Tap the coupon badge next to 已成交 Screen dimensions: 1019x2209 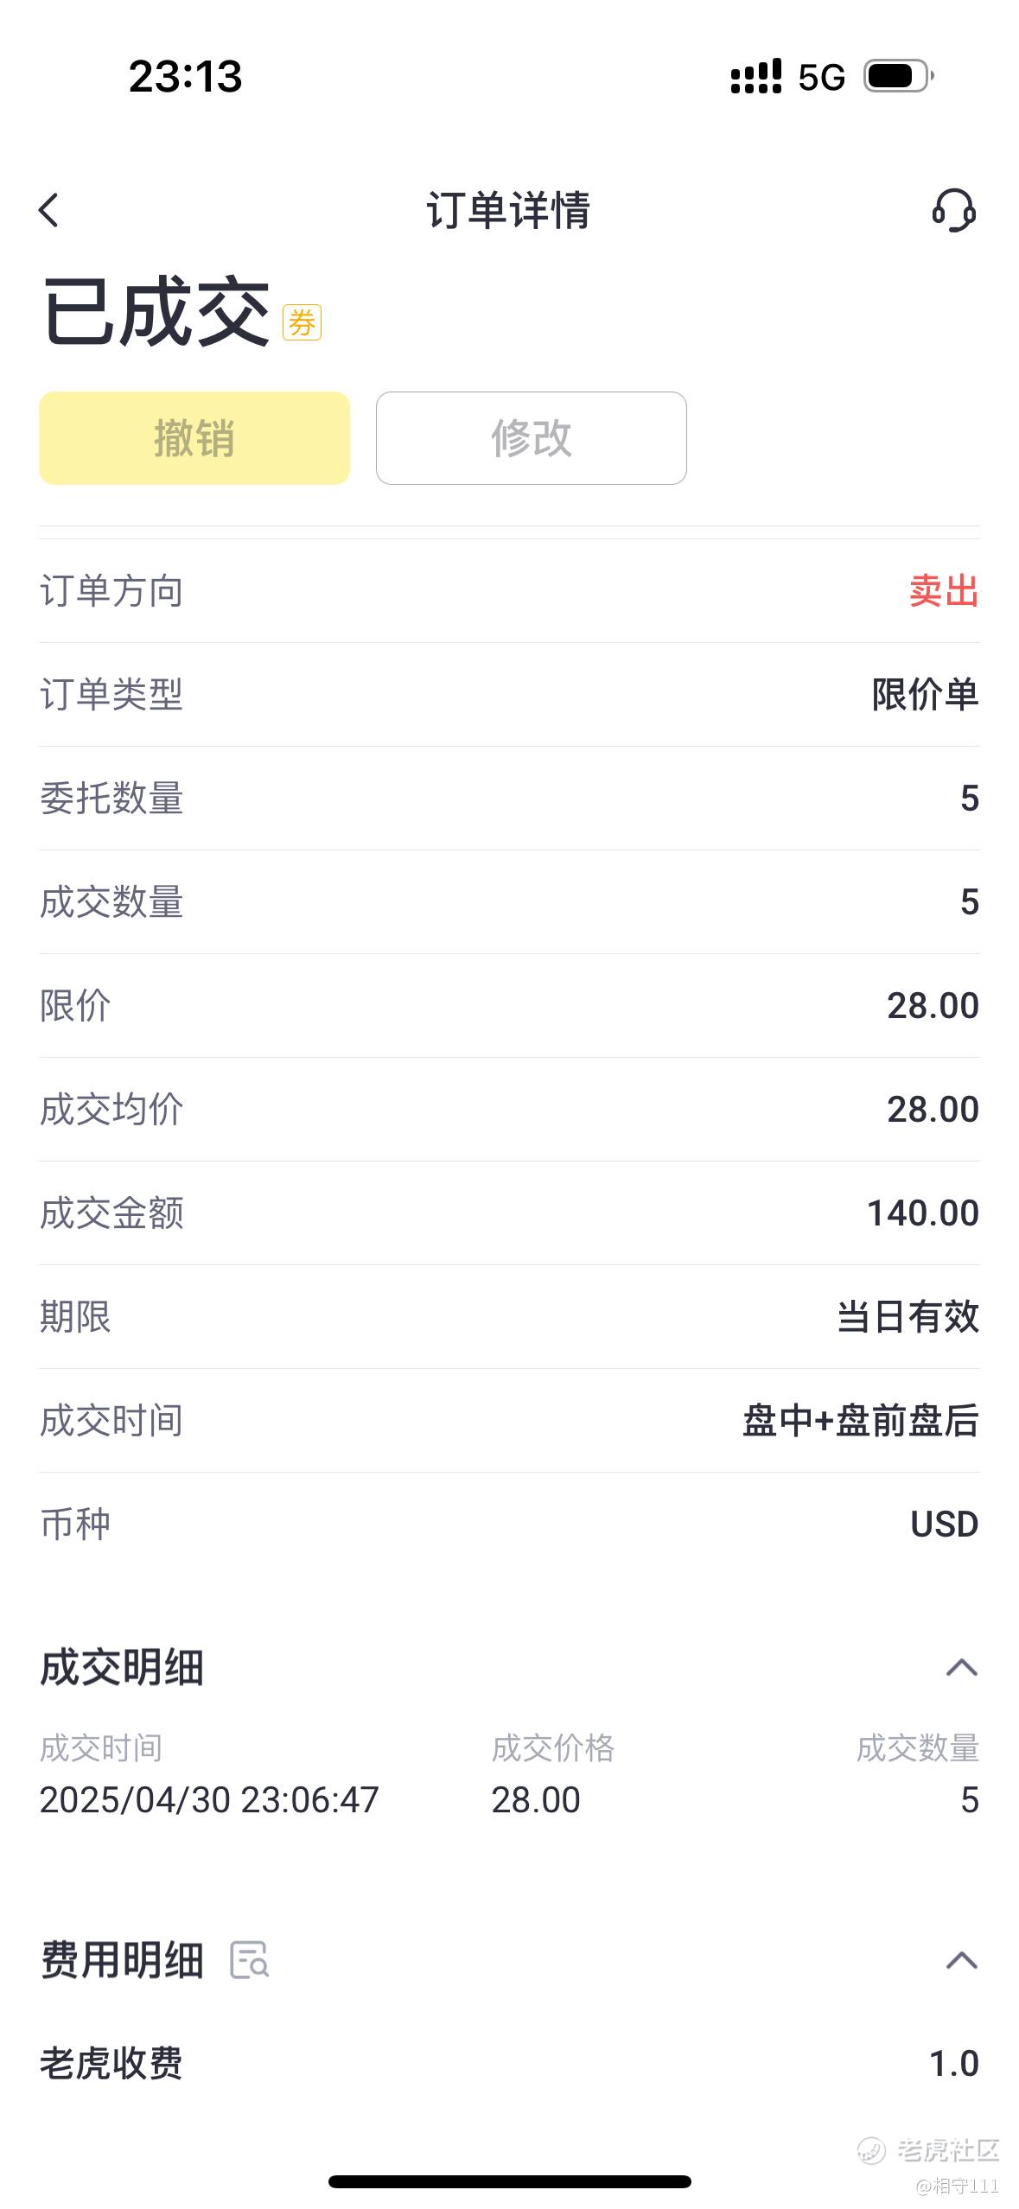pos(302,323)
